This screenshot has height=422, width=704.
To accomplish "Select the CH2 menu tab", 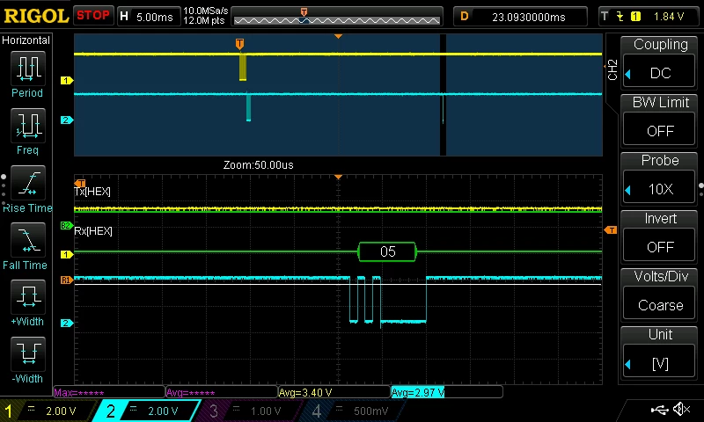I will click(612, 70).
